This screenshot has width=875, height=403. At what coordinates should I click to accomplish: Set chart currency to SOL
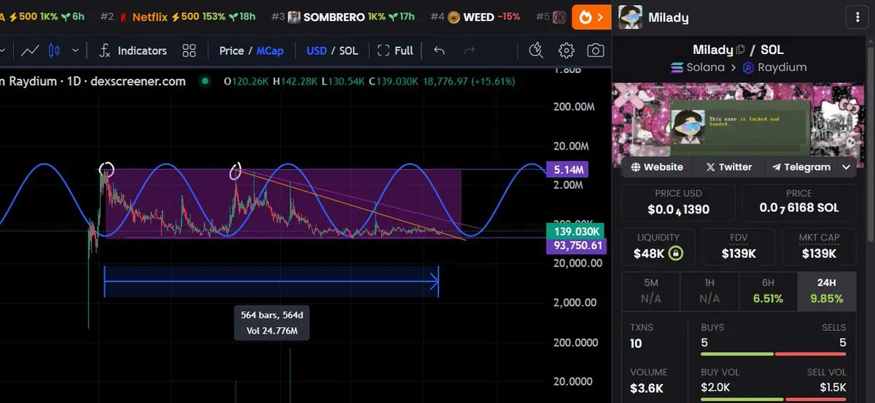click(x=349, y=50)
